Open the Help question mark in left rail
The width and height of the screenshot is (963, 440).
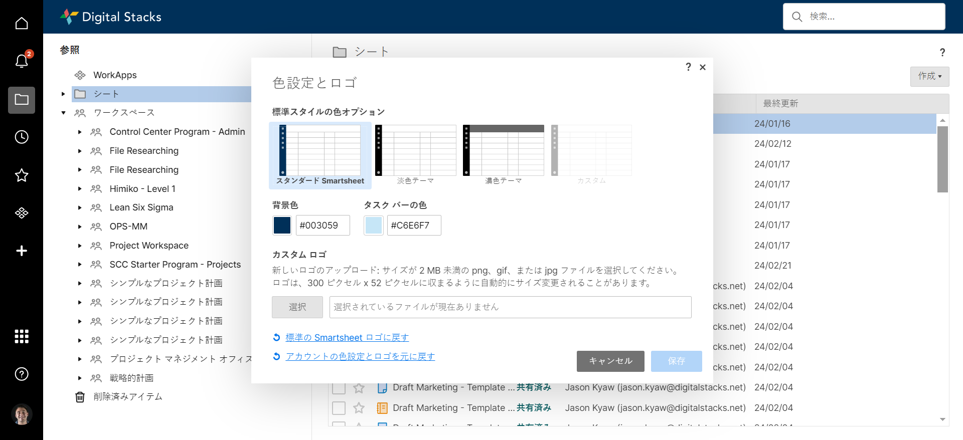tap(22, 374)
